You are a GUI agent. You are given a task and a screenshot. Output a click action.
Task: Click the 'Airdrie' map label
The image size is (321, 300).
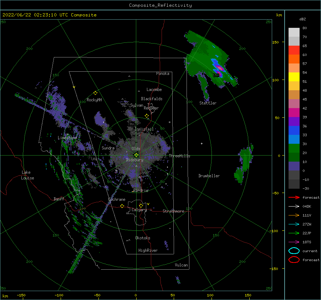tap(141, 190)
